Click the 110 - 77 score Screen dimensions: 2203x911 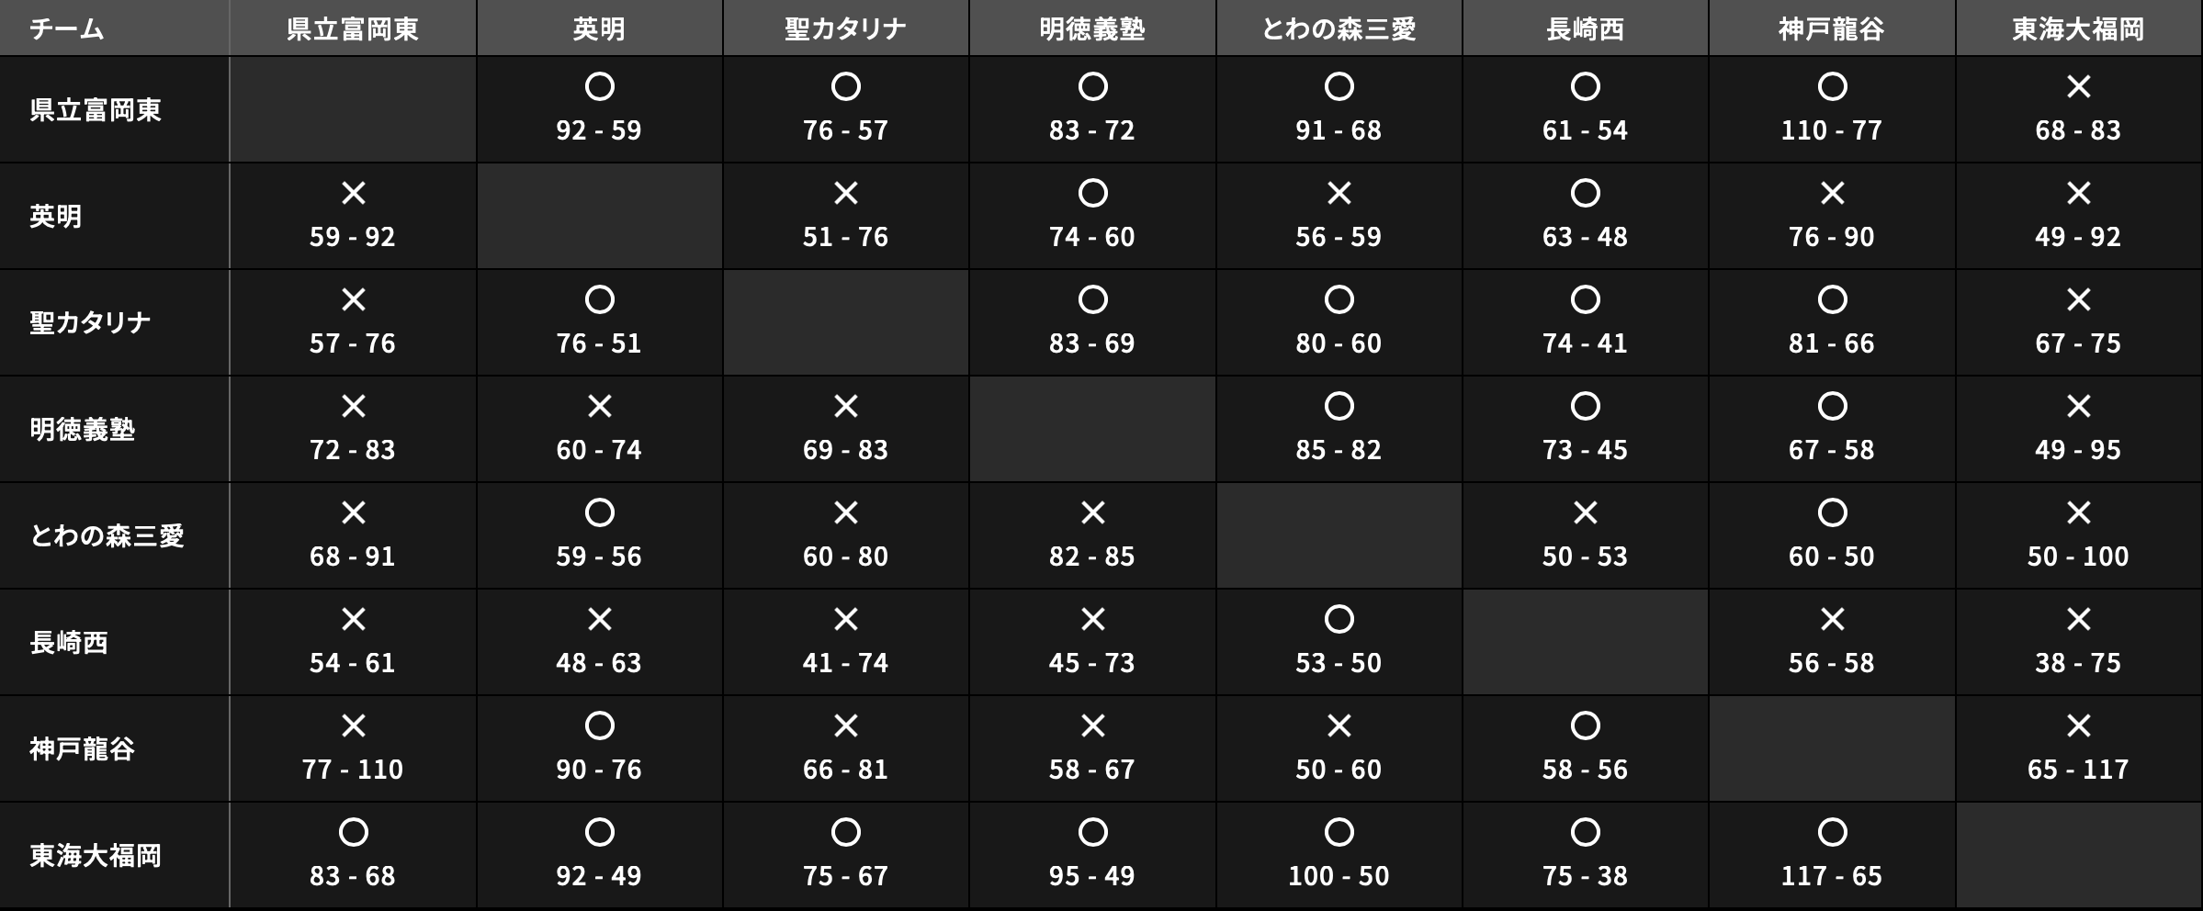[1832, 130]
